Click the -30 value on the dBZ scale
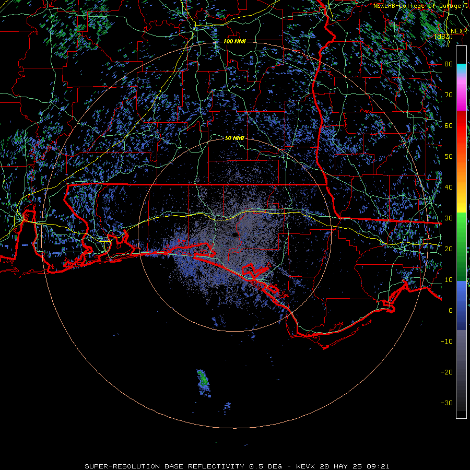This screenshot has height=470, width=470. click(446, 403)
